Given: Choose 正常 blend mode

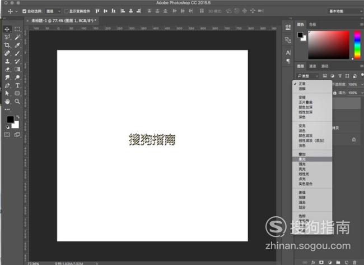Looking at the screenshot, I should click(312, 84).
